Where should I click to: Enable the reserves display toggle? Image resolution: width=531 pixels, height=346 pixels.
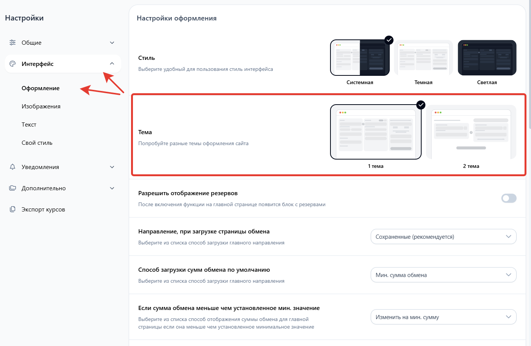[509, 198]
